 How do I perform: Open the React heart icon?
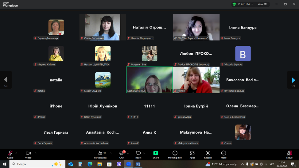(138, 155)
